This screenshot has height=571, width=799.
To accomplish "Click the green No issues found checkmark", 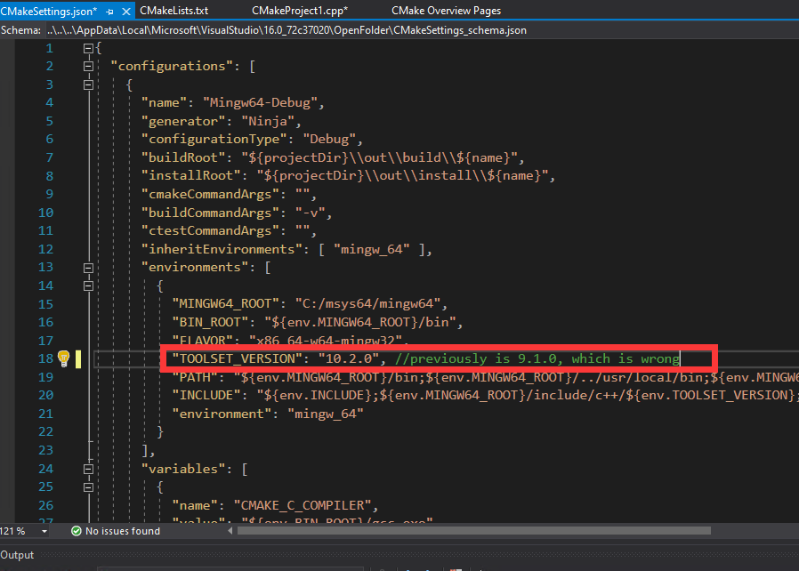I will click(x=76, y=531).
